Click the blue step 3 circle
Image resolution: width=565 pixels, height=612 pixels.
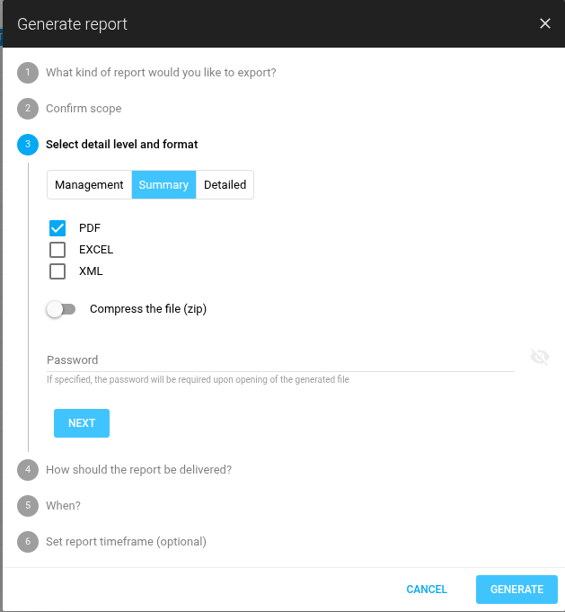click(28, 145)
